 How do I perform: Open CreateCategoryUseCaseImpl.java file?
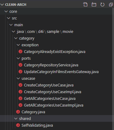tap(53, 92)
